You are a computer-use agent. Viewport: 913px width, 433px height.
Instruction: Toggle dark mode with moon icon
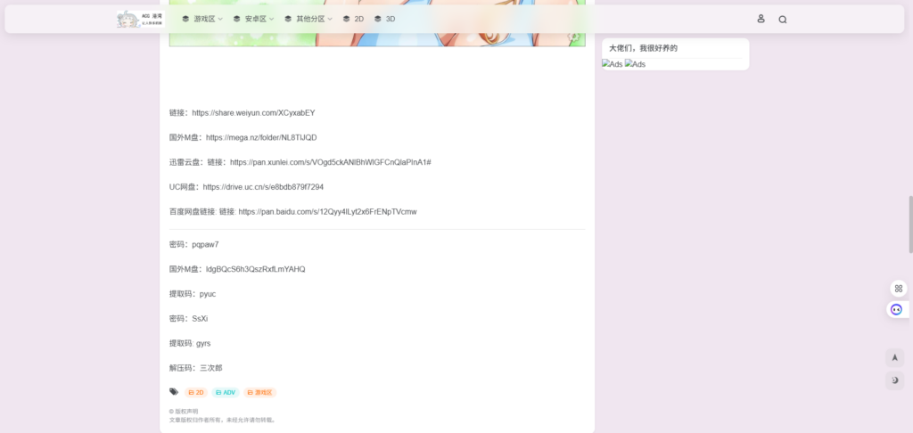(x=895, y=380)
